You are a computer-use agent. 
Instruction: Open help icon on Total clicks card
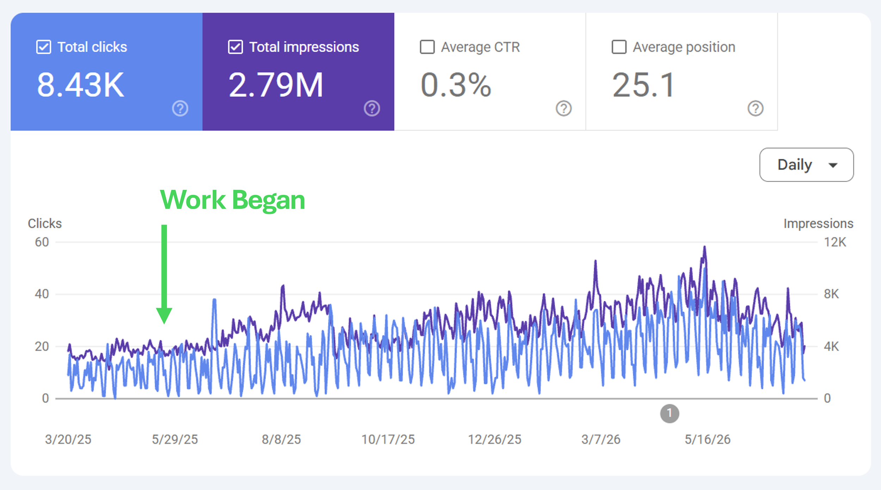coord(180,108)
